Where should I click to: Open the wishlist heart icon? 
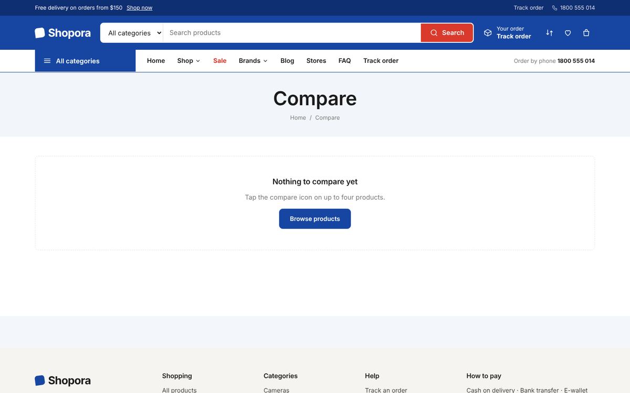tap(568, 32)
